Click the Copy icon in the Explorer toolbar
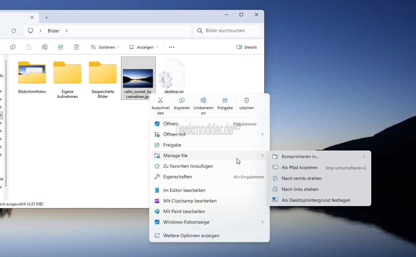This screenshot has width=416, height=257. (13, 47)
